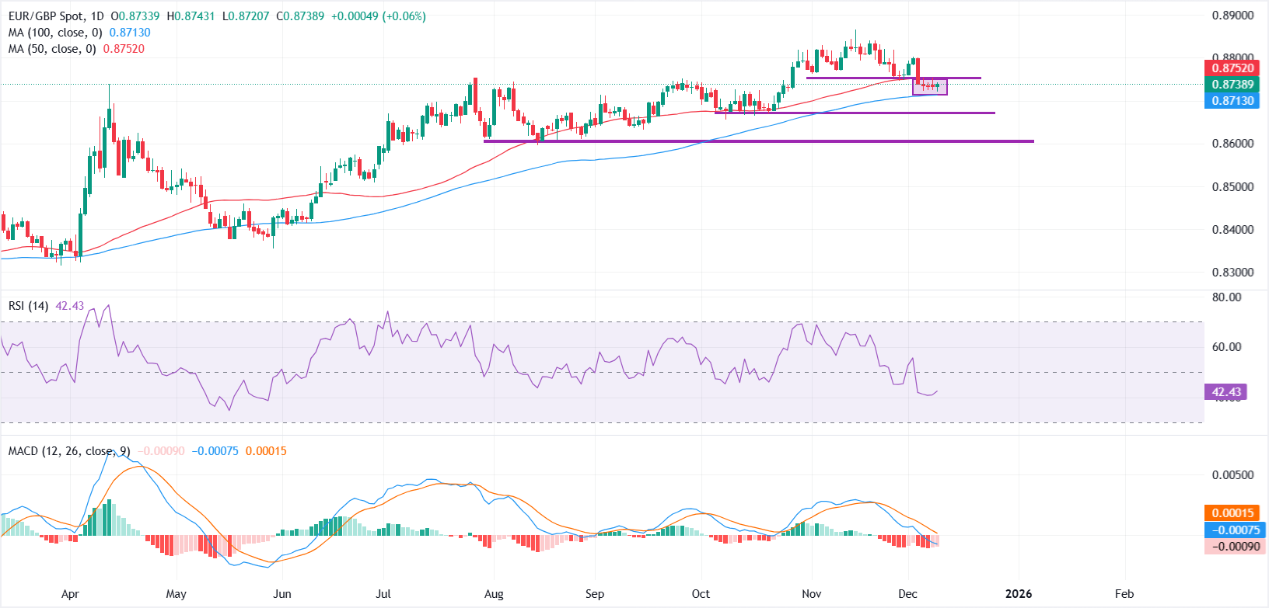1269x608 pixels.
Task: Select the MA 100 indicator legend
Action: pos(55,33)
